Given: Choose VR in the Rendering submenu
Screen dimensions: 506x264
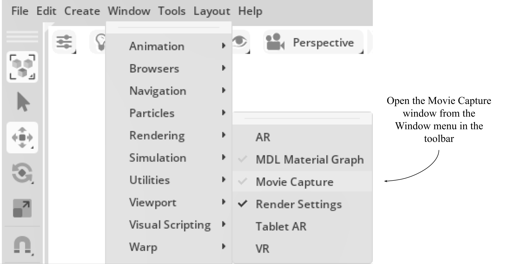Looking at the screenshot, I should point(262,248).
